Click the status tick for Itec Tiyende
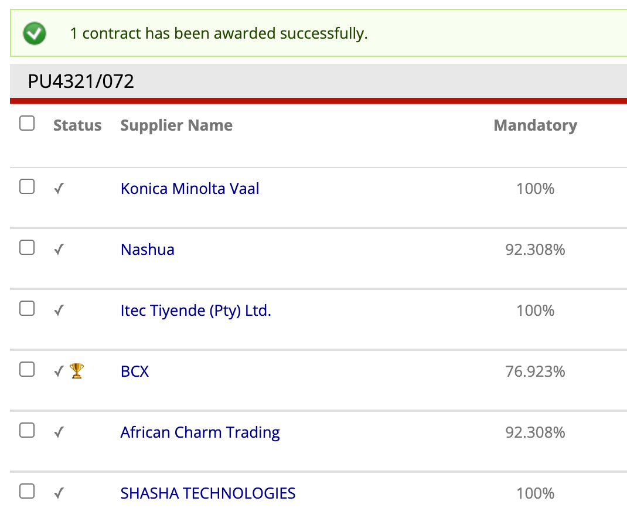Image resolution: width=627 pixels, height=525 pixels. pyautogui.click(x=59, y=311)
